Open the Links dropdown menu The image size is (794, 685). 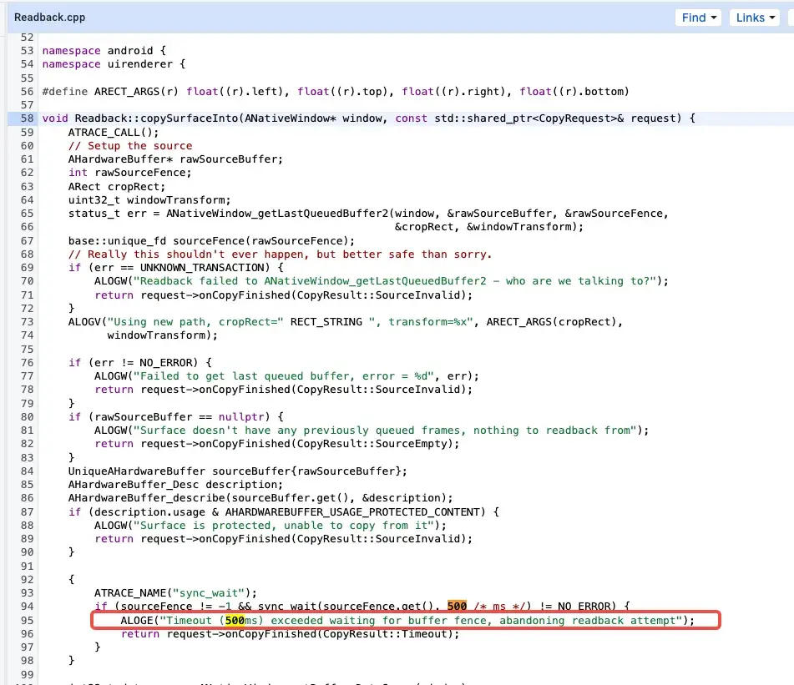click(x=755, y=18)
